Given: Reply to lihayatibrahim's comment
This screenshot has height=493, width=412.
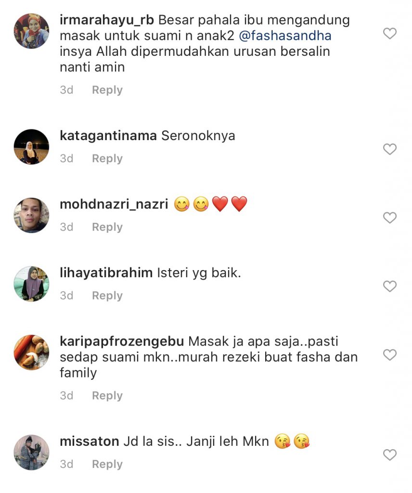Looking at the screenshot, I should coord(107,296).
